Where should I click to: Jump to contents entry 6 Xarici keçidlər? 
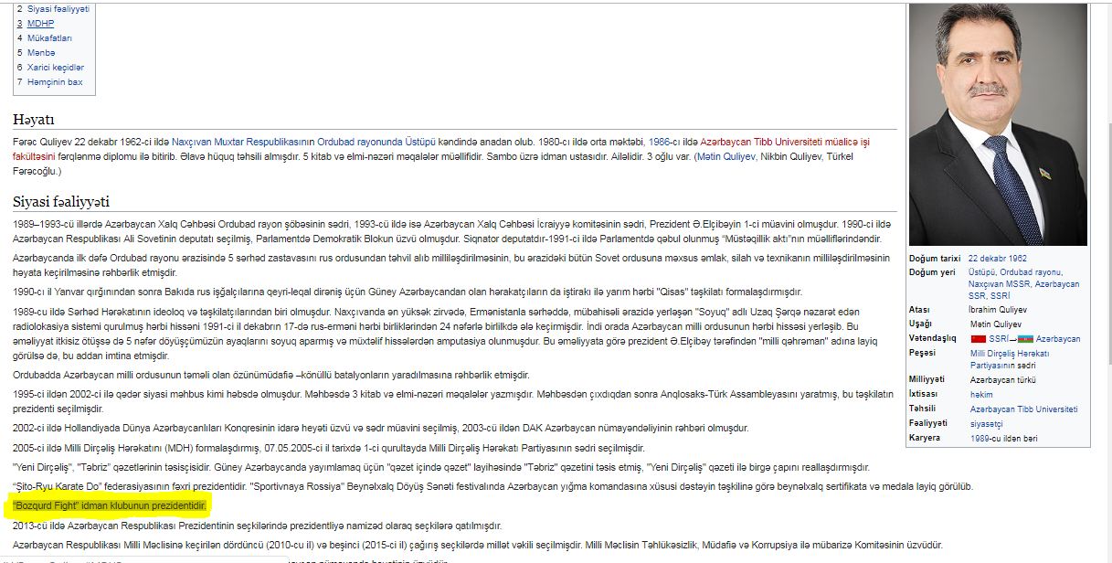[x=50, y=67]
